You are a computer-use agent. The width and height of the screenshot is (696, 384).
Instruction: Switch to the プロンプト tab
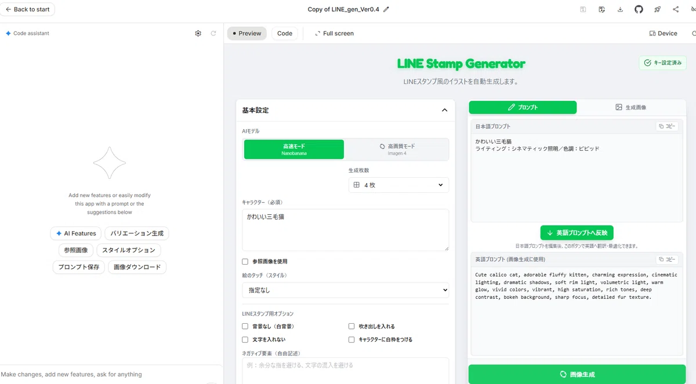[x=523, y=107]
